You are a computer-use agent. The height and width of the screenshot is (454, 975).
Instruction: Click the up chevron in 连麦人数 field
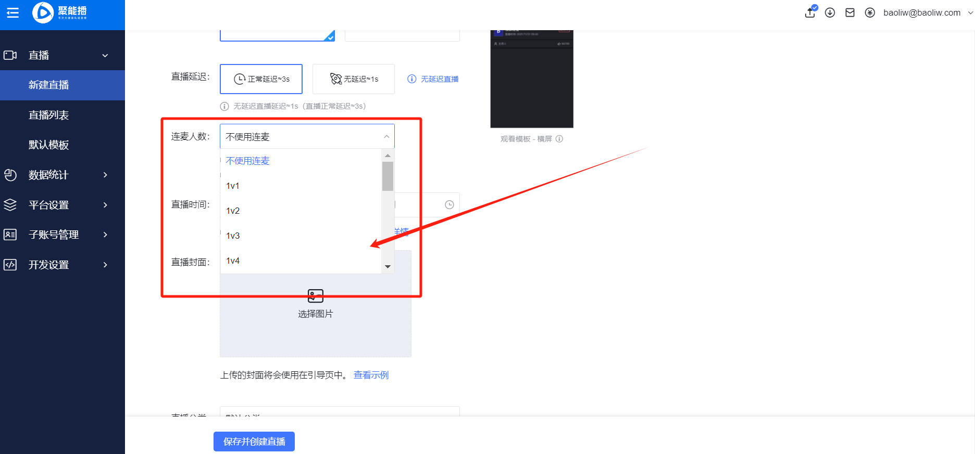click(x=386, y=137)
